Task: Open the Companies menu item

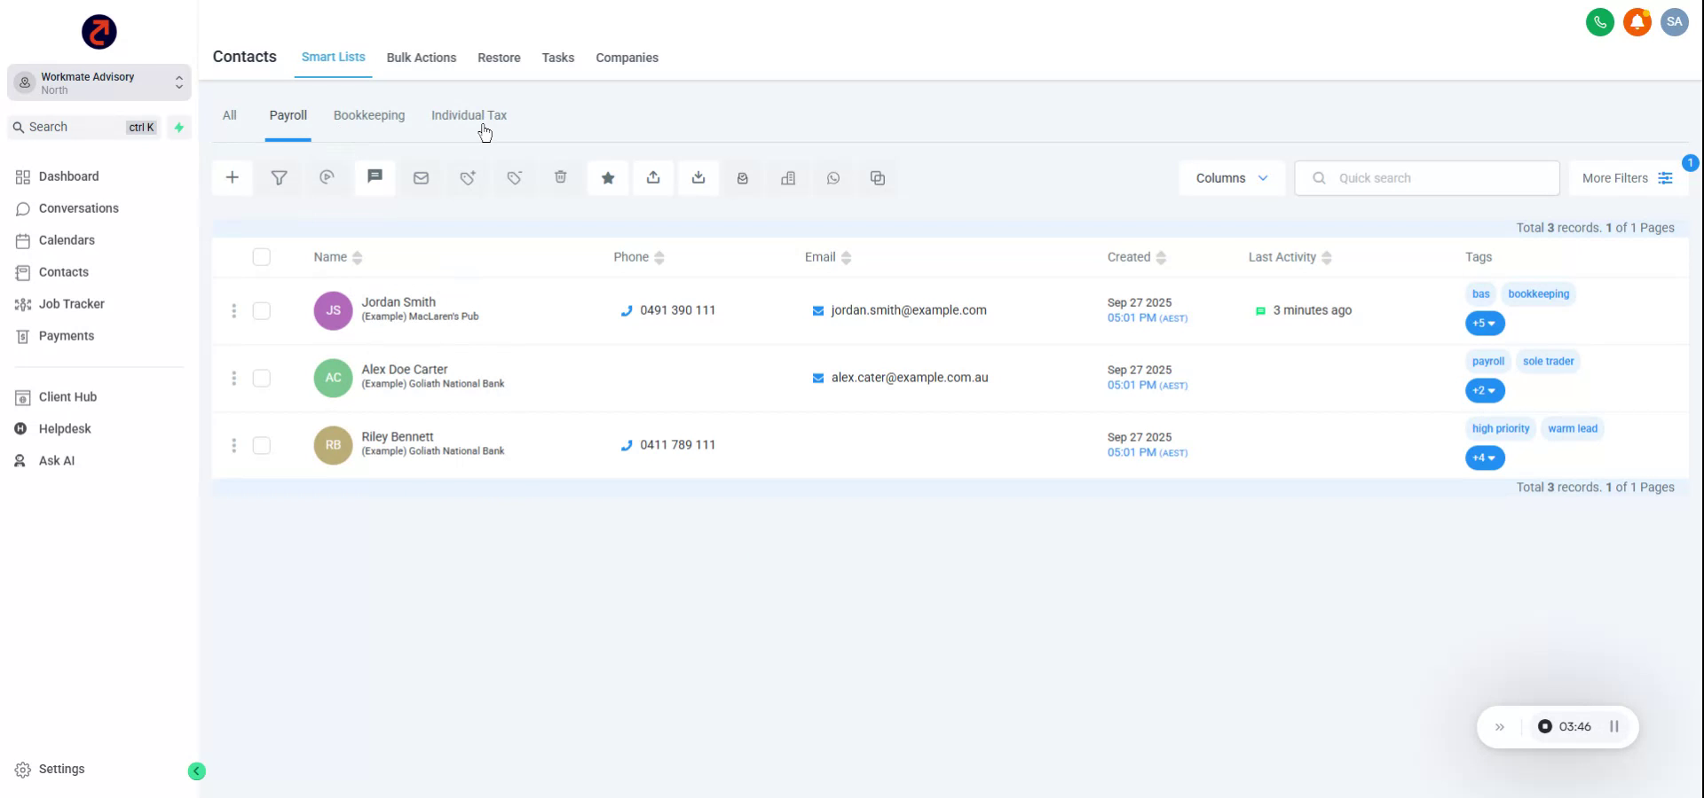Action: 627,57
